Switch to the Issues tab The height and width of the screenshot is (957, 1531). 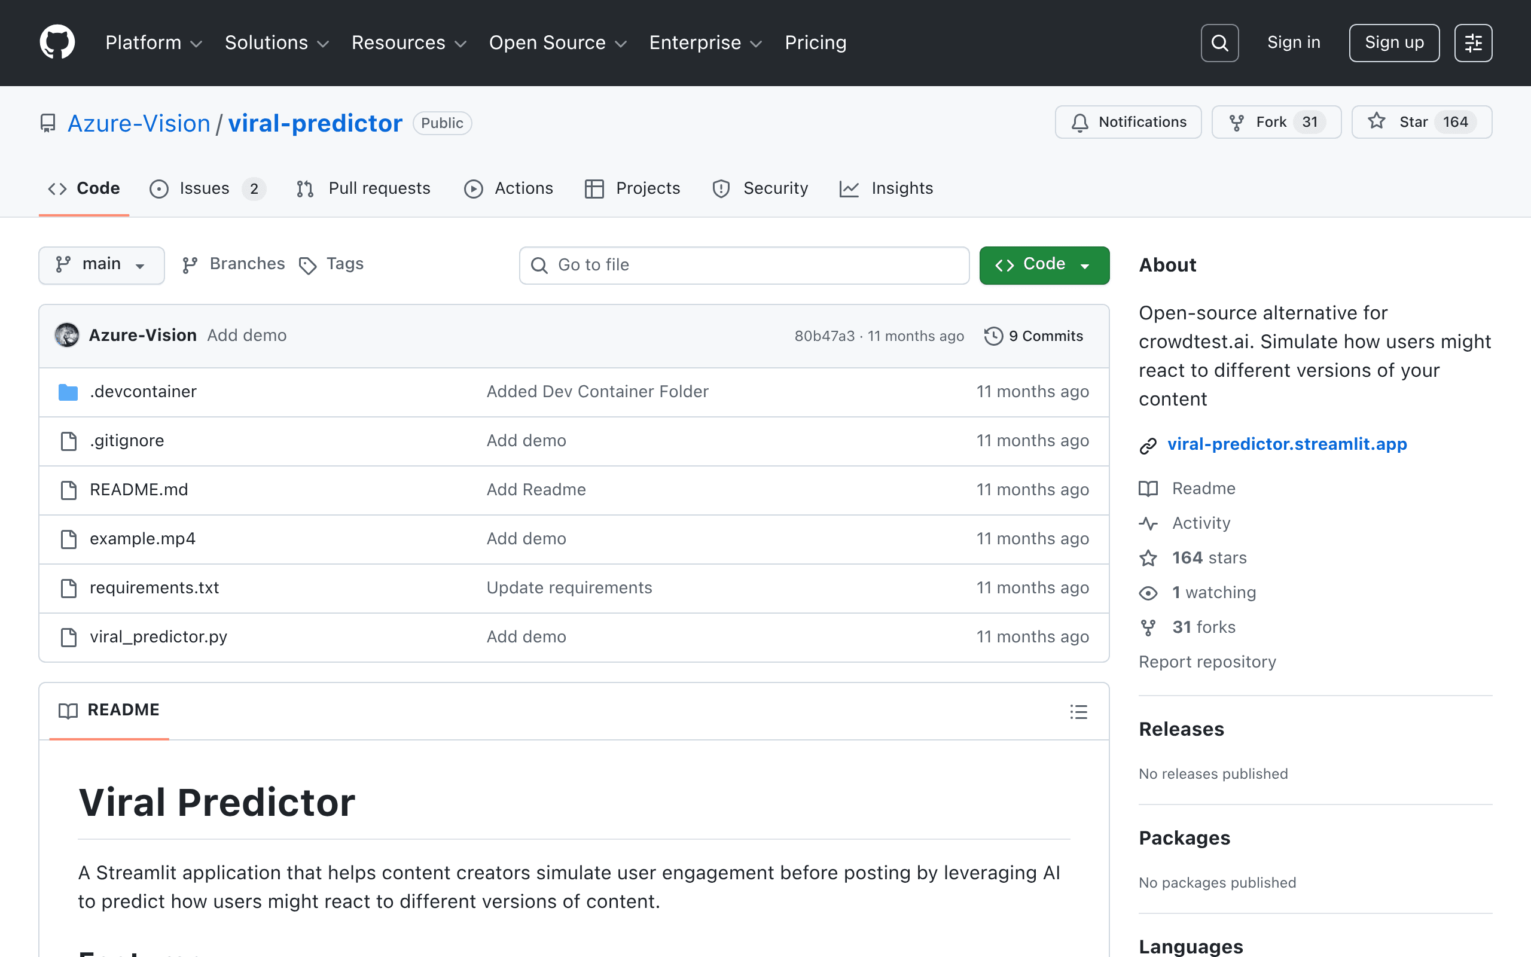point(208,188)
